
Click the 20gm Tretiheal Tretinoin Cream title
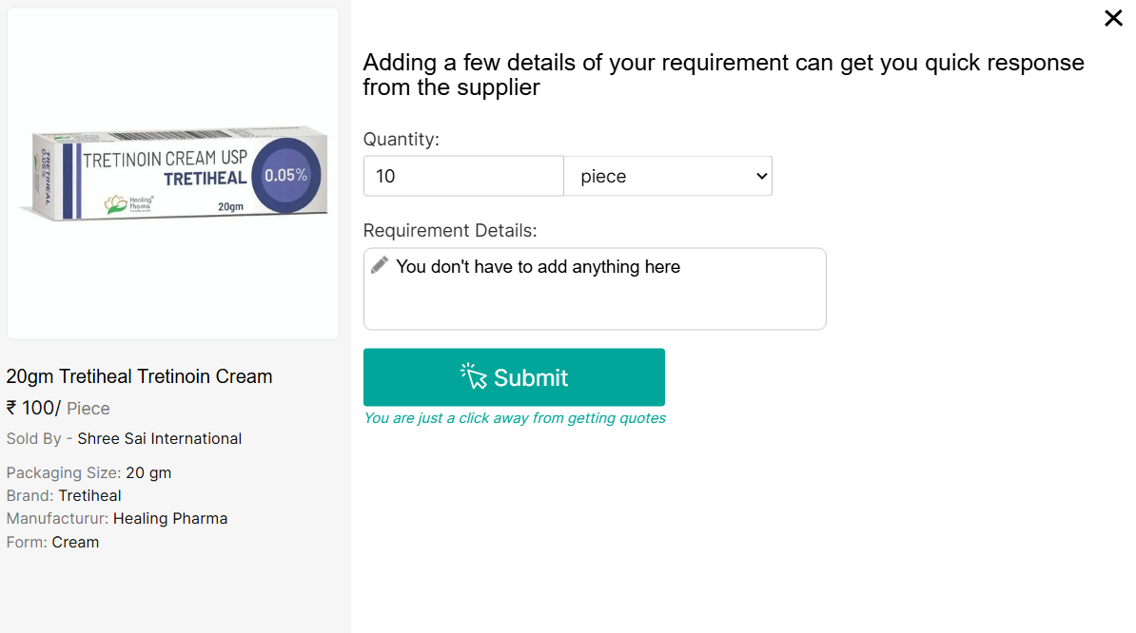point(139,376)
